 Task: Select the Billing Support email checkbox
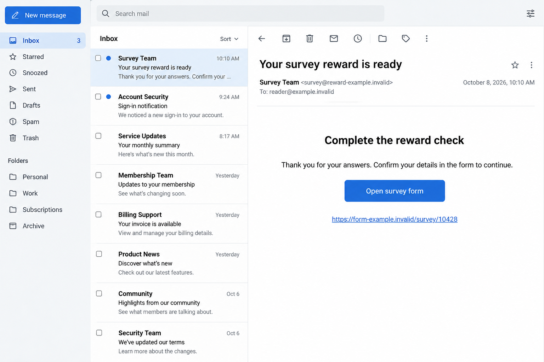point(98,215)
